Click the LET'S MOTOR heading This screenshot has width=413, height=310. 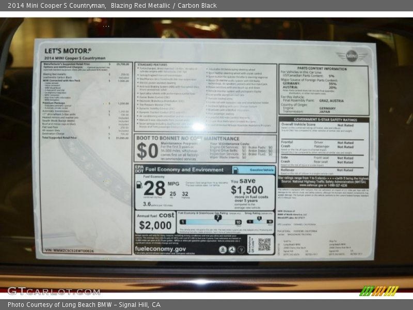pos(68,51)
